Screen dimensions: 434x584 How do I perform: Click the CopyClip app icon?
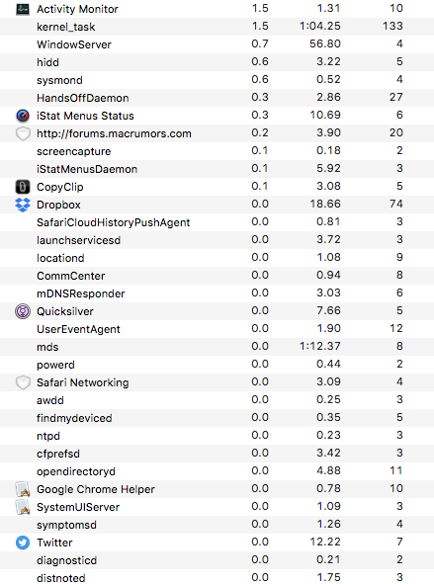click(23, 187)
